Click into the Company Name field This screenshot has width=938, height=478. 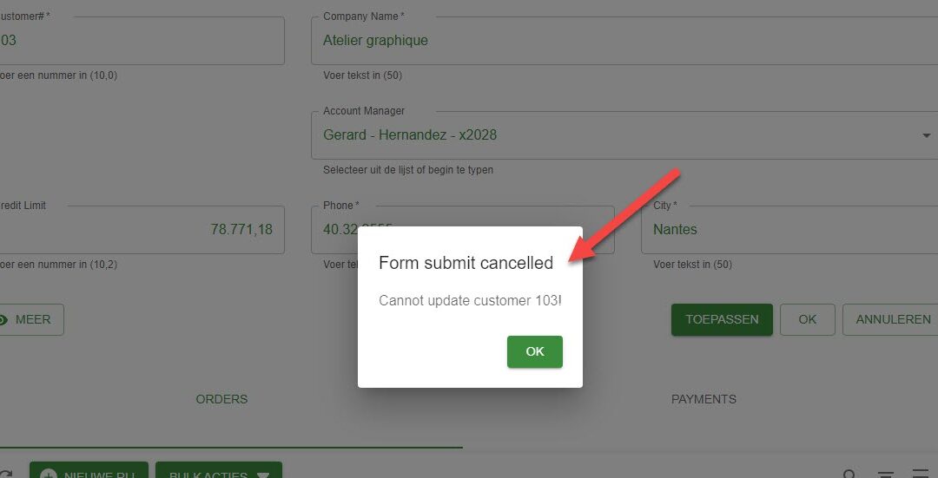pyautogui.click(x=624, y=41)
